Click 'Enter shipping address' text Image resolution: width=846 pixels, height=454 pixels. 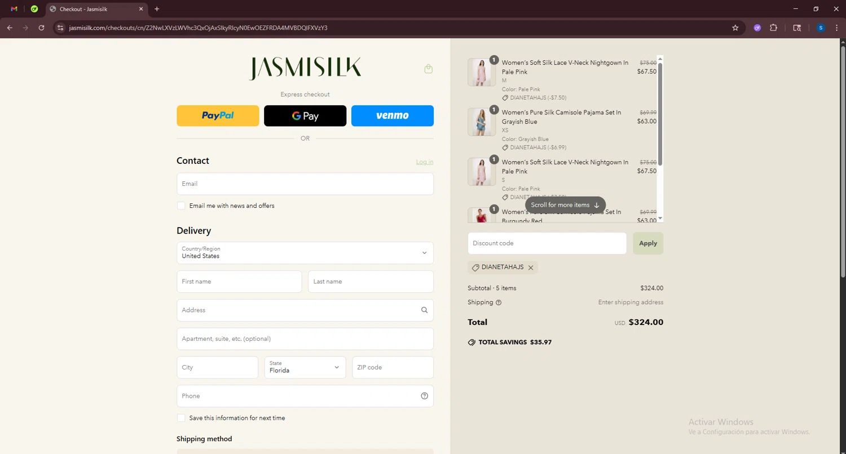[x=631, y=302]
